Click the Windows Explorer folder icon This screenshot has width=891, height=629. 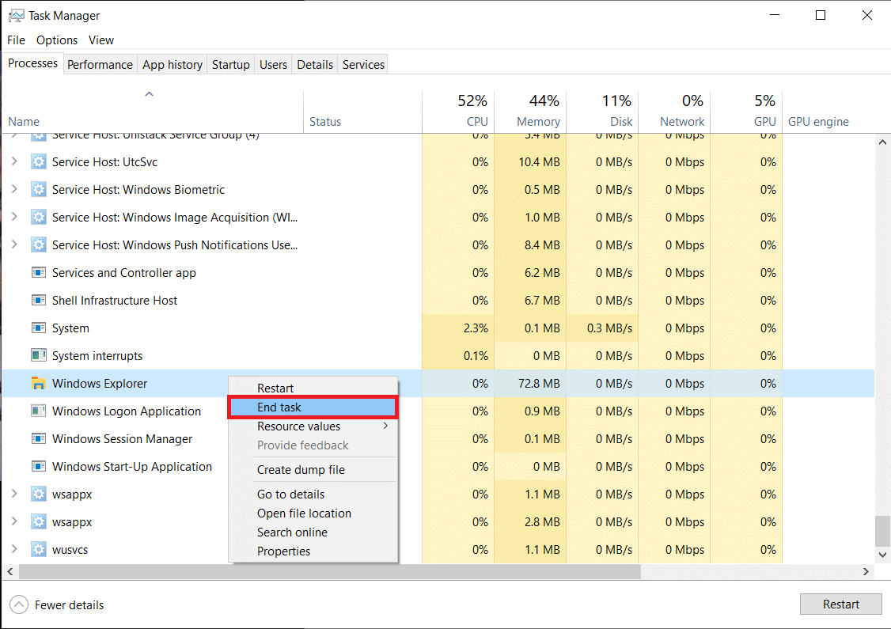click(x=38, y=384)
